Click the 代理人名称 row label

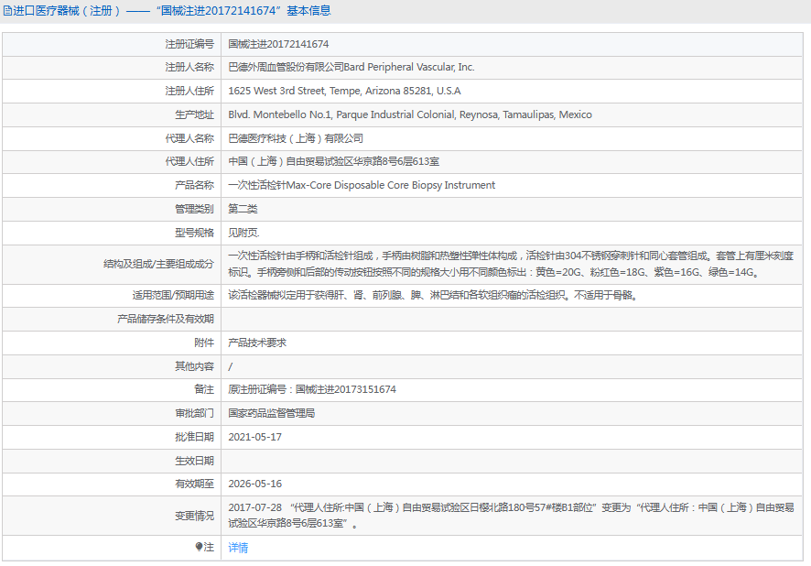coord(189,138)
